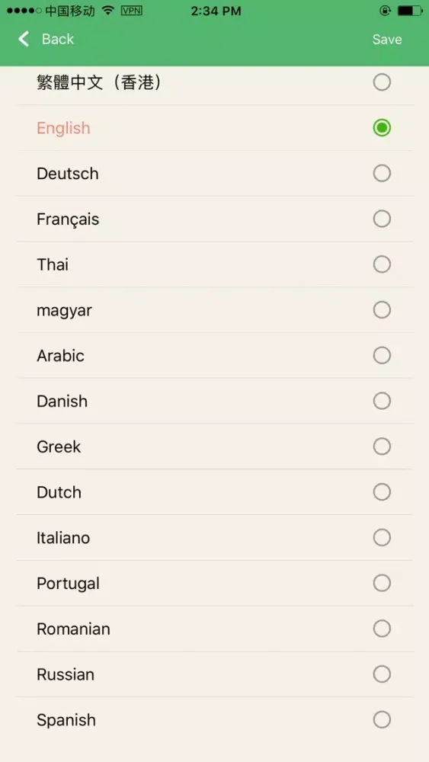
Task: Select the Spanish radio button
Action: [382, 720]
